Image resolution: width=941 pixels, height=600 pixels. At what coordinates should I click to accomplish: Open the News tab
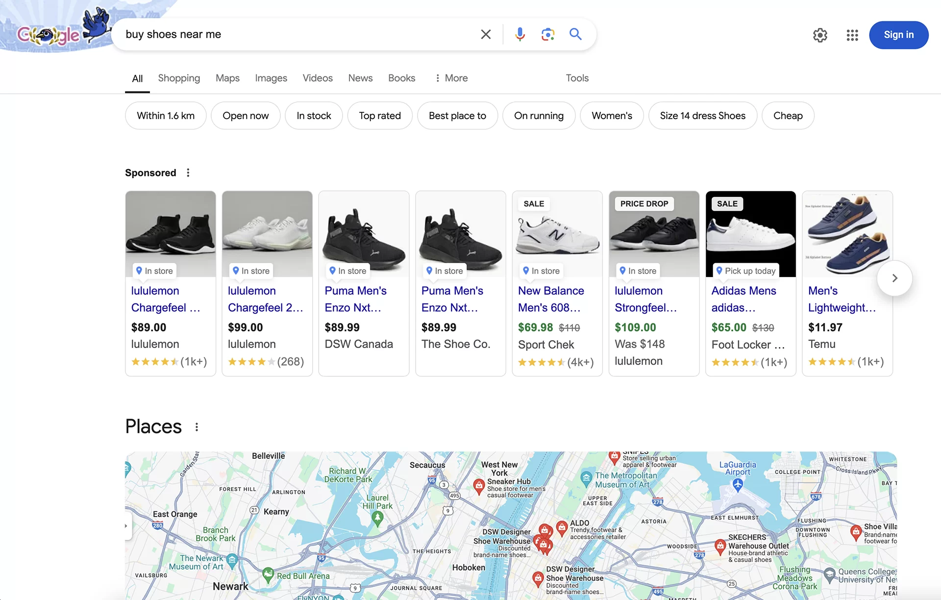pyautogui.click(x=360, y=78)
